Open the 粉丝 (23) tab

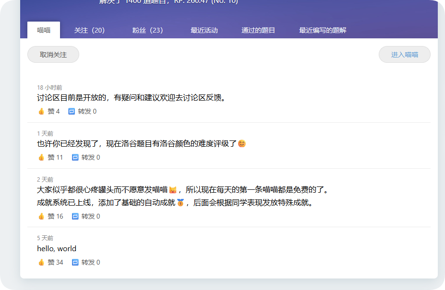point(147,30)
